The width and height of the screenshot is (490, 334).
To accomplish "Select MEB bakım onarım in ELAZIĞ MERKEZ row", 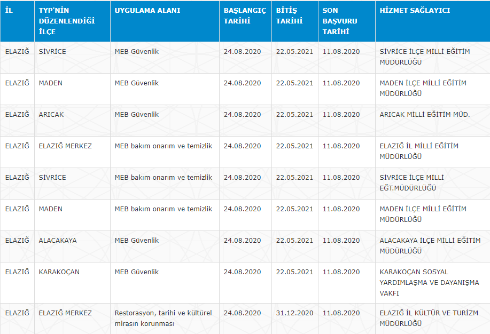I will pyautogui.click(x=163, y=146).
